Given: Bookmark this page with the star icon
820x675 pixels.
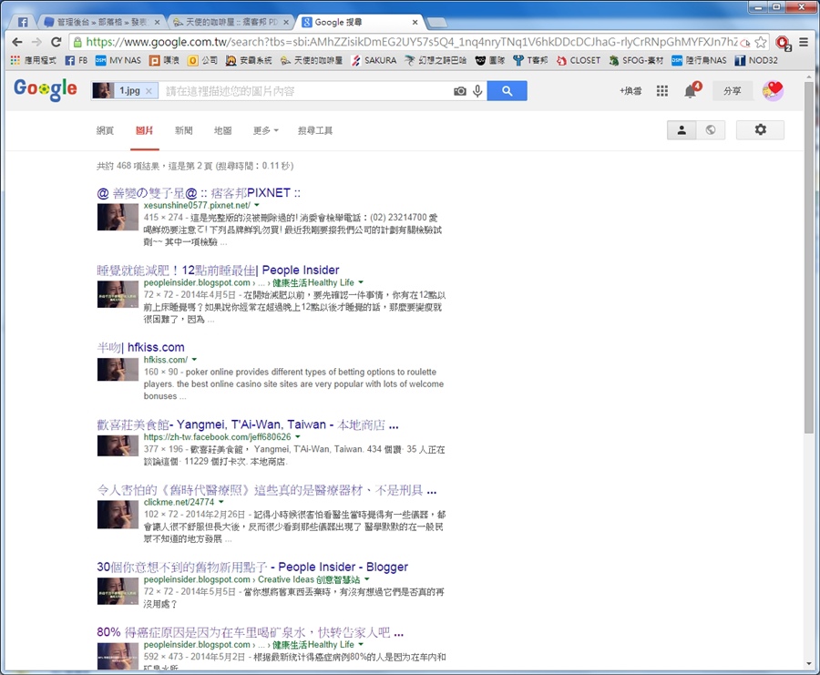Looking at the screenshot, I should 761,42.
